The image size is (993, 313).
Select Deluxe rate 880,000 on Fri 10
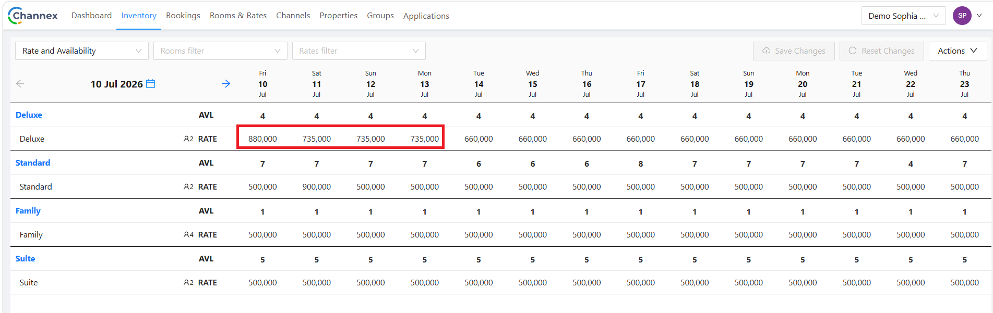[x=262, y=139]
